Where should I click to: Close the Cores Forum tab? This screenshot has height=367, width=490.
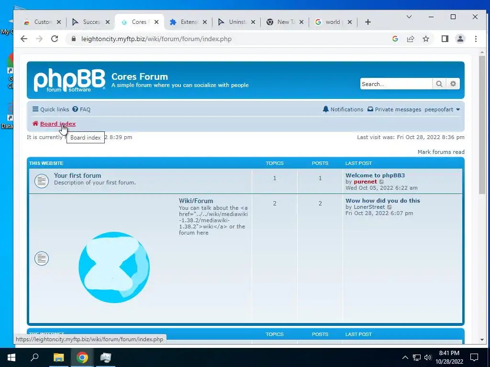point(156,22)
